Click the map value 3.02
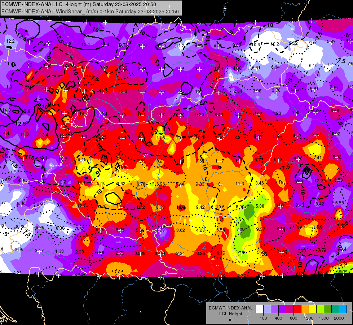 click(180, 230)
